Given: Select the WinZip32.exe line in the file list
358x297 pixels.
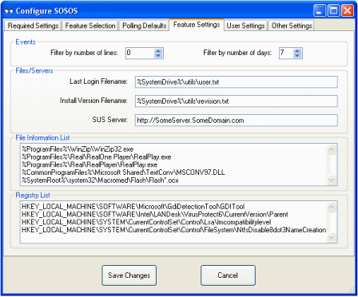Looking at the screenshot, I should [78, 149].
